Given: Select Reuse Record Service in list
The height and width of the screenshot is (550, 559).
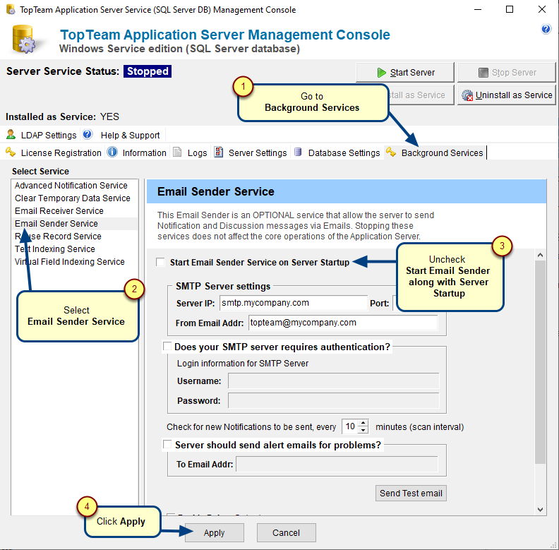Looking at the screenshot, I should 75,237.
